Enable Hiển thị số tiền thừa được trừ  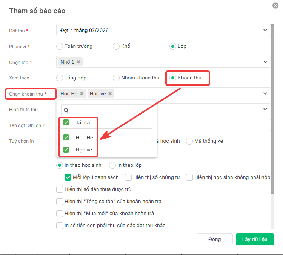click(60, 189)
